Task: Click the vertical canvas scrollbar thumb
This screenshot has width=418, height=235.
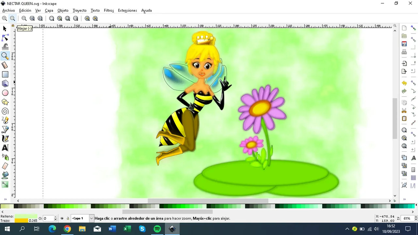Action: (395, 118)
